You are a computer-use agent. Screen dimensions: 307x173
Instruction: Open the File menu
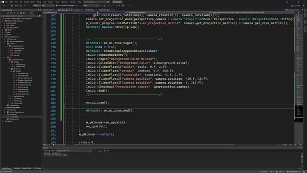6,2
